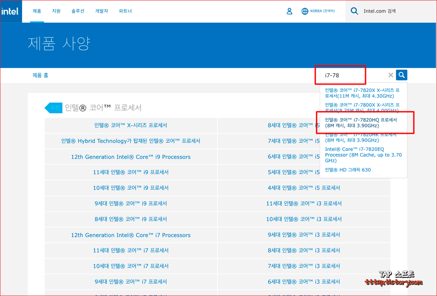Open 11세대 인텔 코어 i9 프로세서
This screenshot has width=437, height=296.
[131, 172]
